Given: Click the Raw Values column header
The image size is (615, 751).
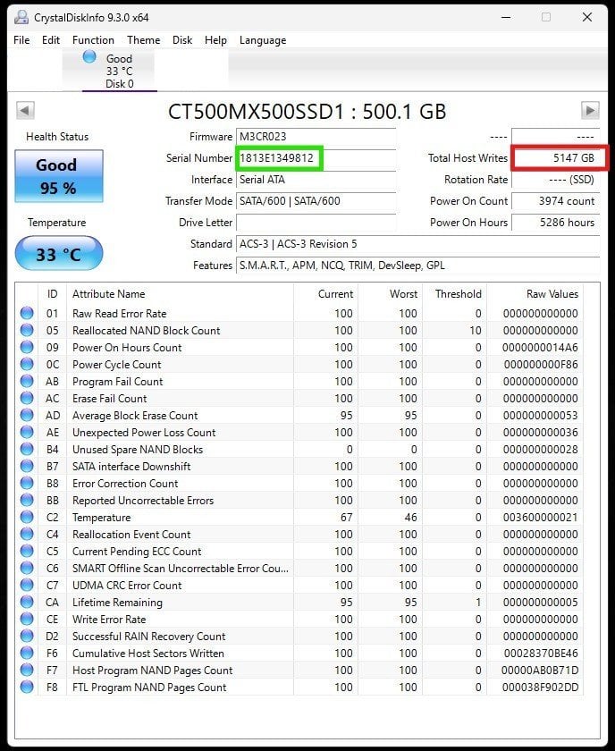Looking at the screenshot, I should tap(535, 293).
